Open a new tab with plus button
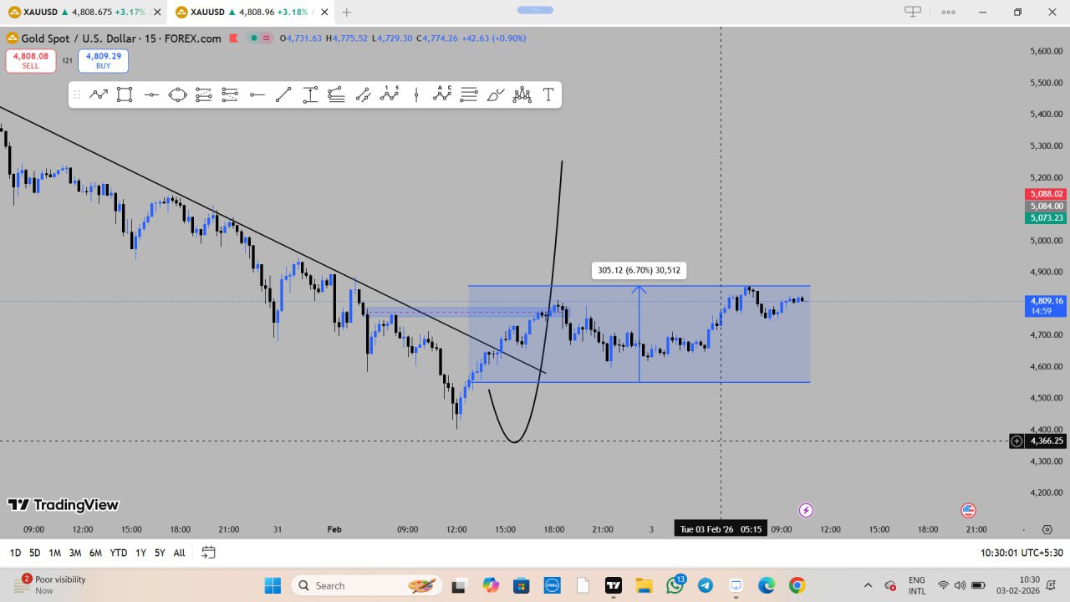The width and height of the screenshot is (1070, 602). pos(347,12)
